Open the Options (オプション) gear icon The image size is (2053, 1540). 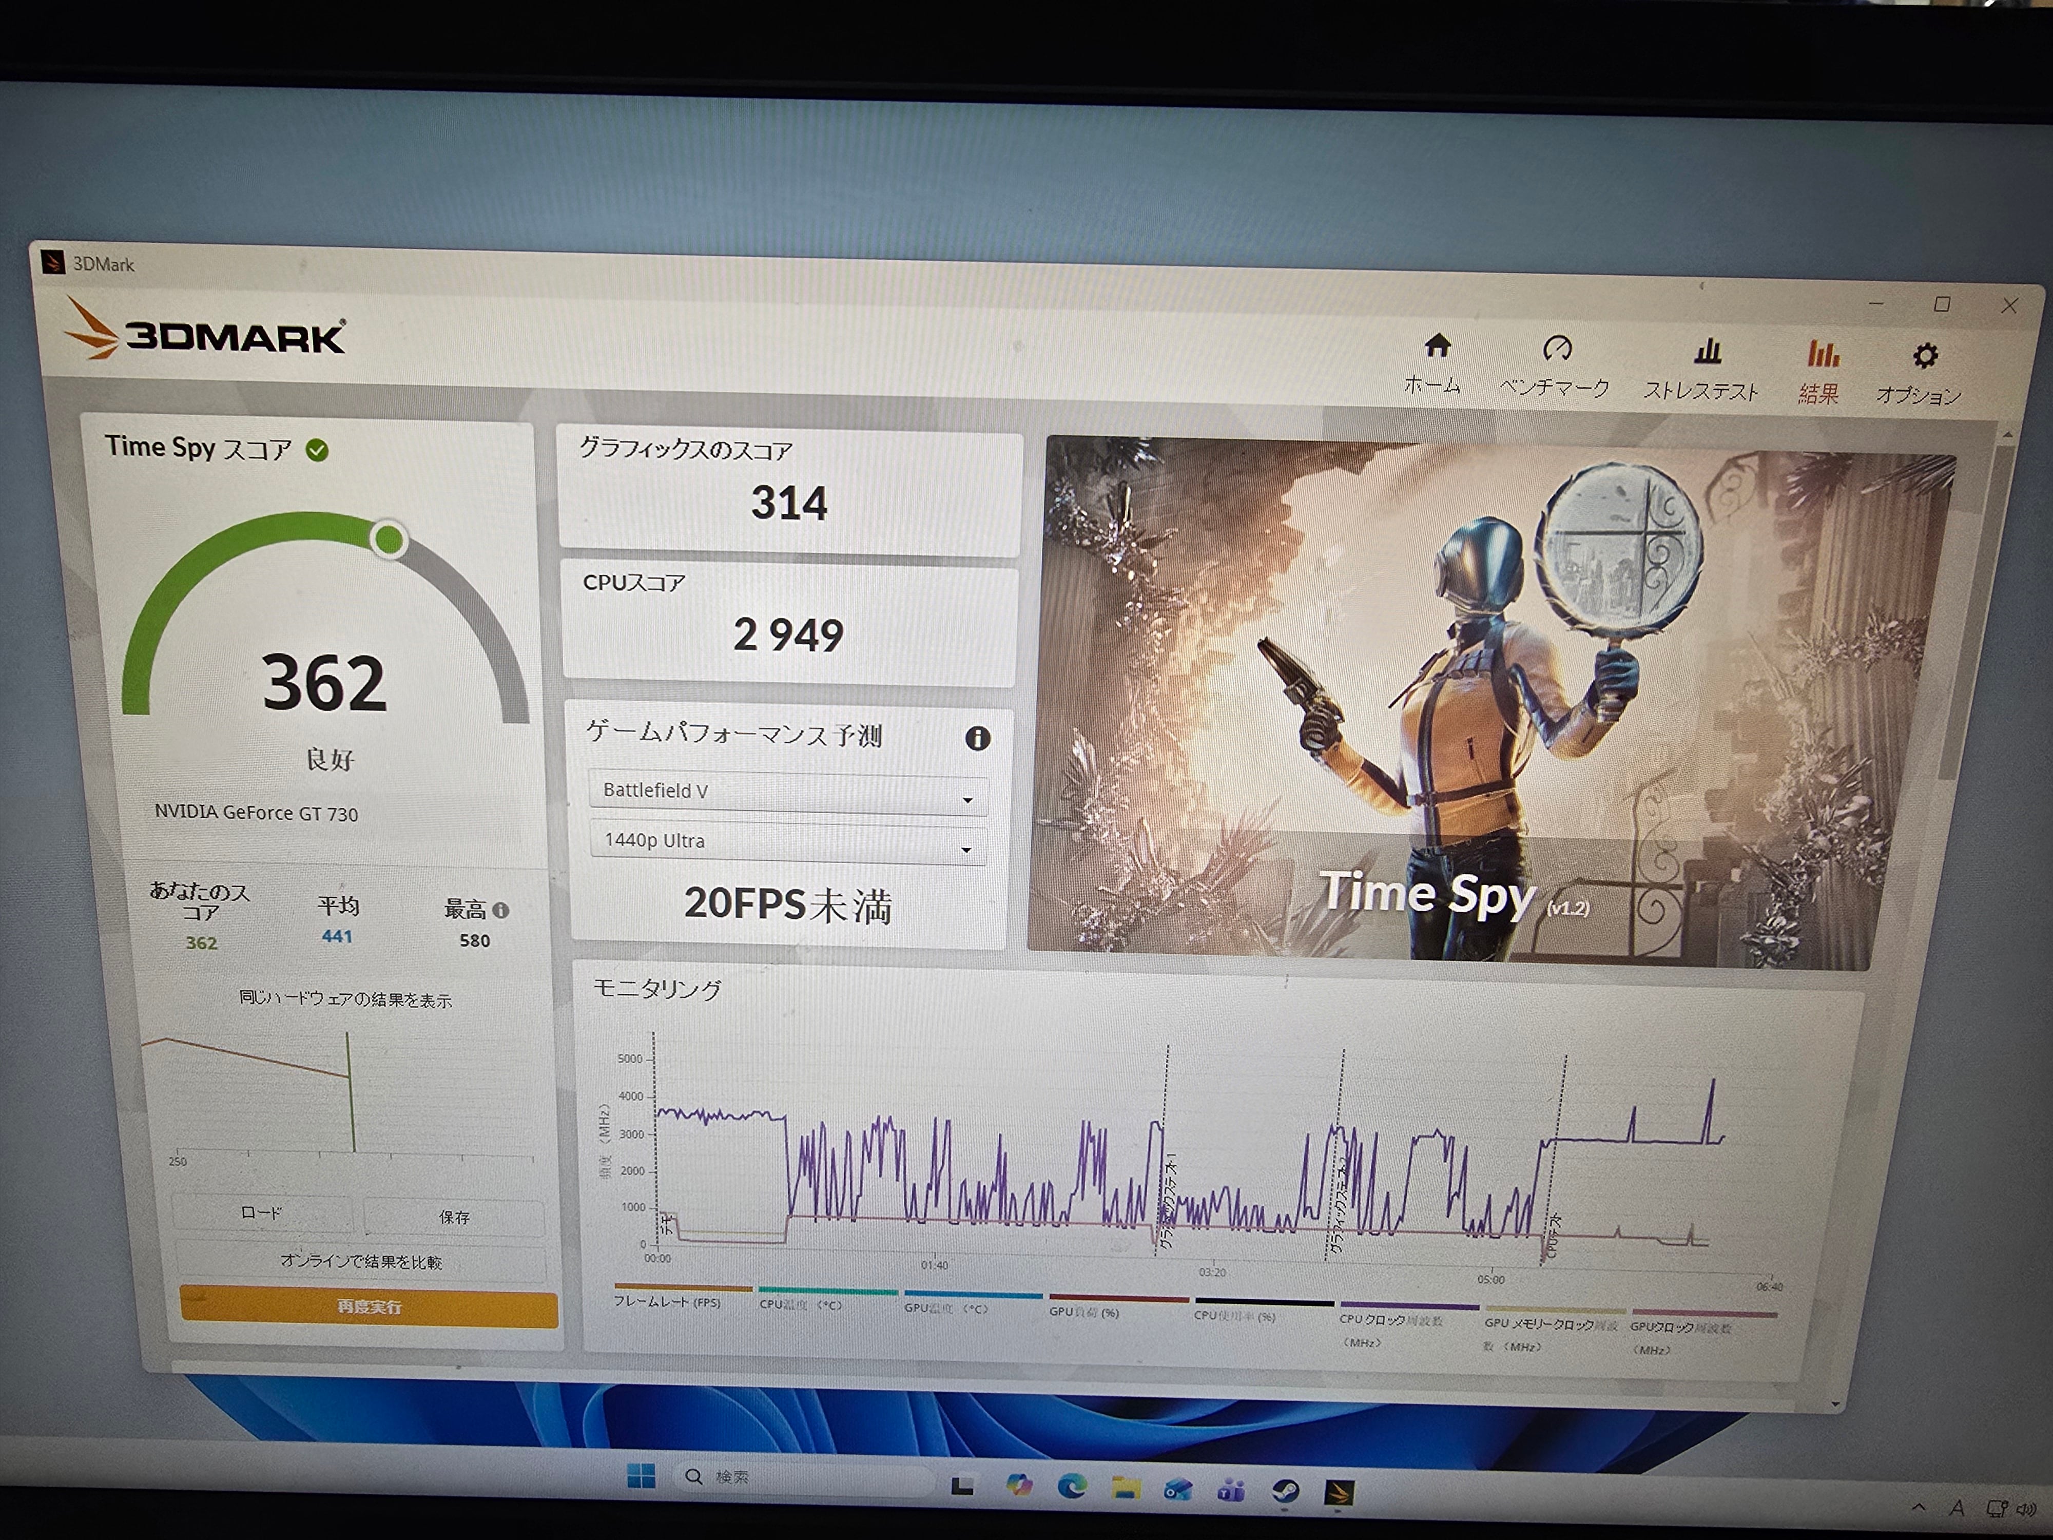(1925, 356)
